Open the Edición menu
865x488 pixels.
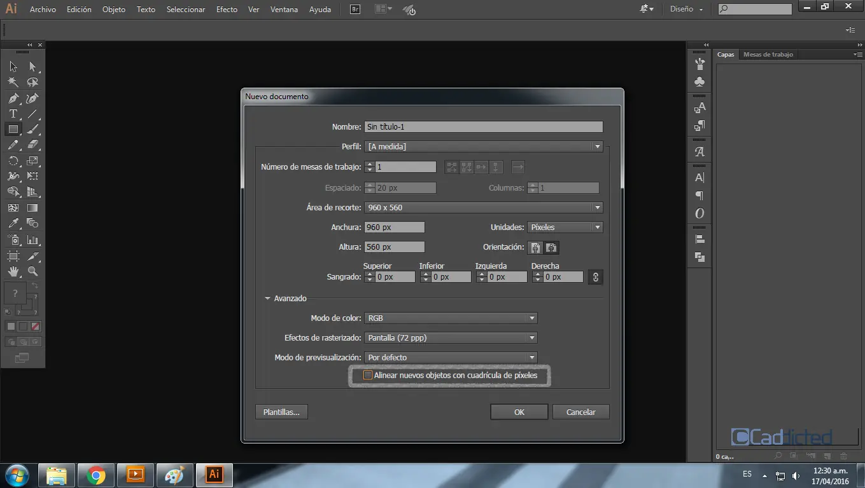coord(79,10)
